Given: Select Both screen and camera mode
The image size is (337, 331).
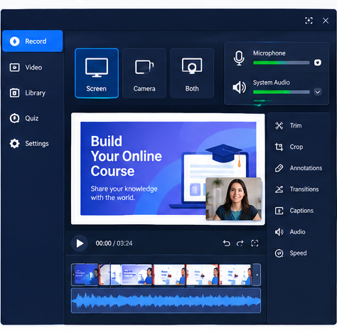Looking at the screenshot, I should tap(192, 73).
